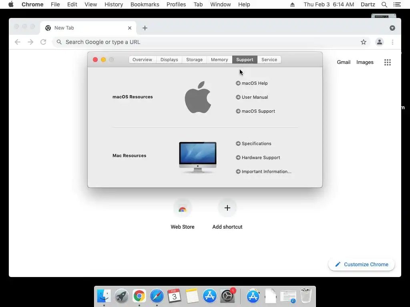This screenshot has width=410, height=307.
Task: Open the Edit menu
Action: point(72,4)
